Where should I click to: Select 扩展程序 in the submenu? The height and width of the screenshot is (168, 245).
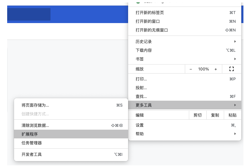point(30,134)
